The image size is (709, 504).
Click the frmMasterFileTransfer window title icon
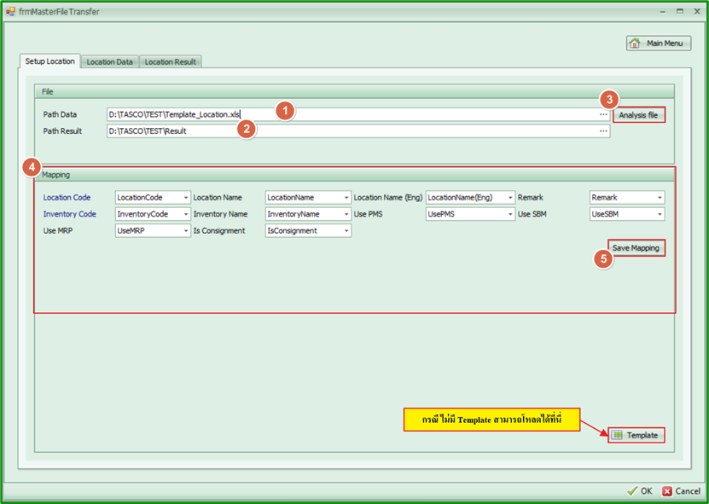click(x=11, y=12)
